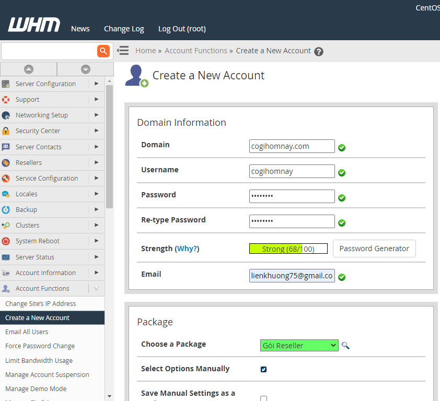The height and width of the screenshot is (401, 440).
Task: Open the Choose a Package dropdown
Action: (x=299, y=346)
